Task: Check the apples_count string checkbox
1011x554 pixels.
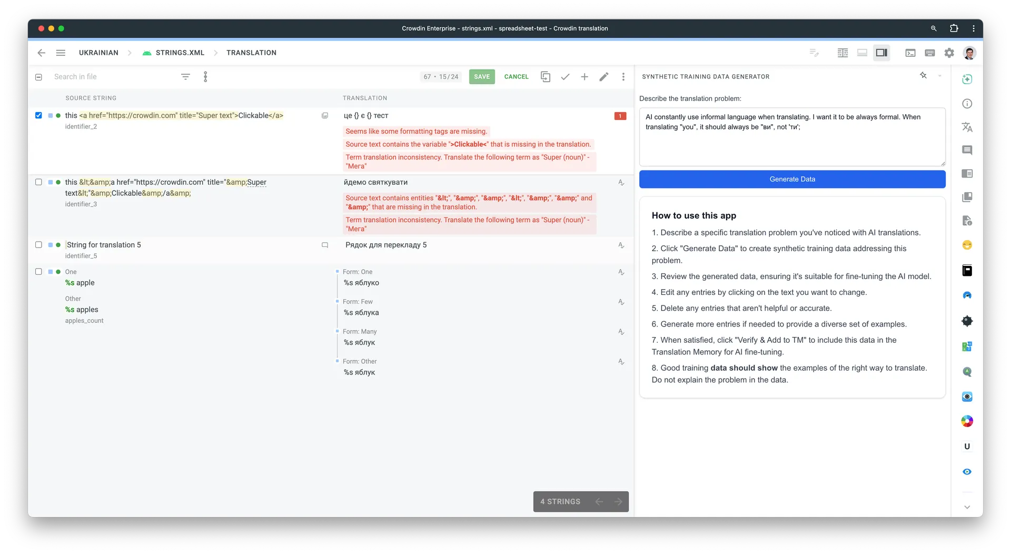Action: point(38,272)
